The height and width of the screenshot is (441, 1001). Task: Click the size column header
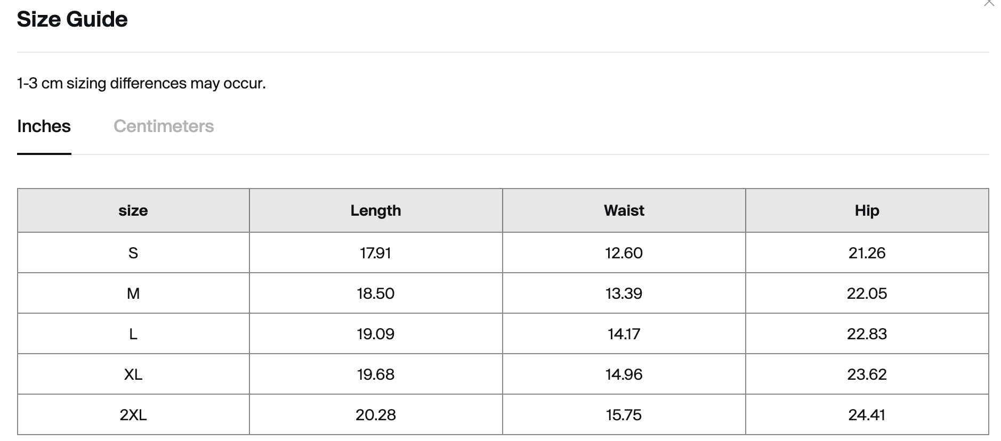pos(133,210)
